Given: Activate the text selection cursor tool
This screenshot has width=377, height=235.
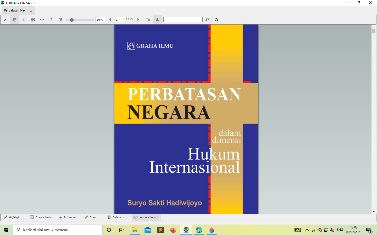Looking at the screenshot, I should pyautogui.click(x=148, y=20).
